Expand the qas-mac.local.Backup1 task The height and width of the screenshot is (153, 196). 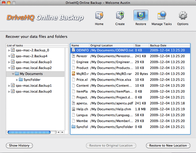[x=9, y=86]
